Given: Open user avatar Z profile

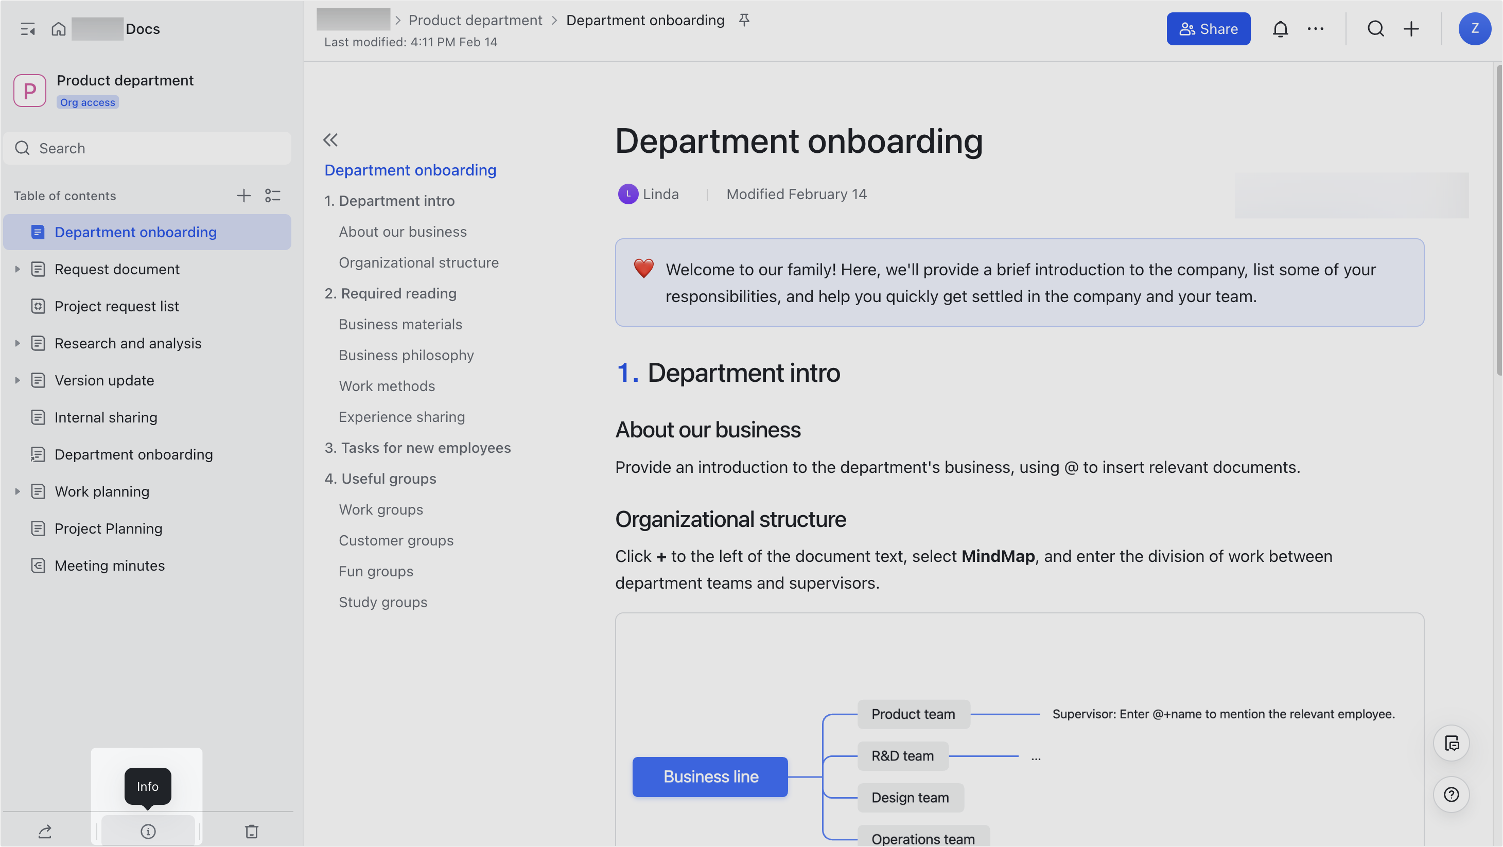Looking at the screenshot, I should [1474, 29].
